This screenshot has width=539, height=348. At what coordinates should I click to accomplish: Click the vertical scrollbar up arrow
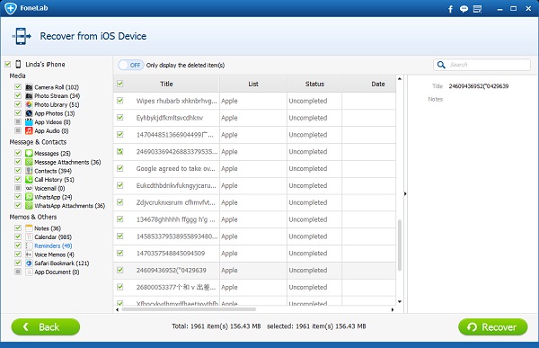tap(400, 79)
